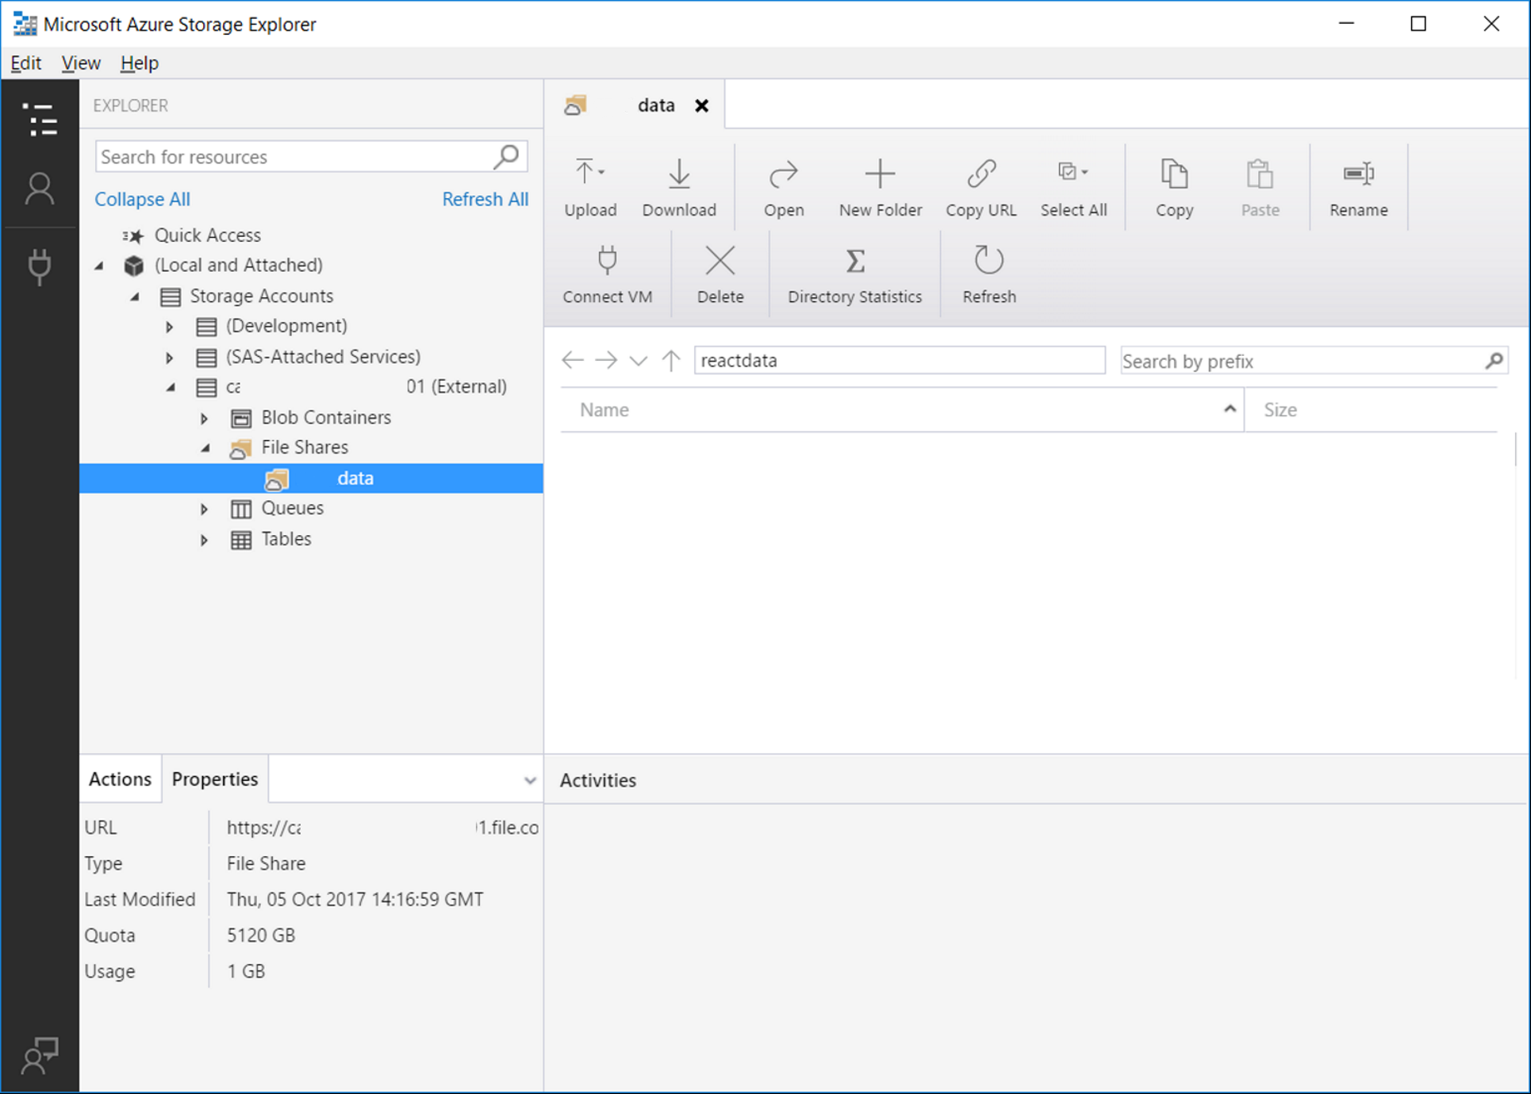
Task: Open the View menu
Action: pos(81,63)
